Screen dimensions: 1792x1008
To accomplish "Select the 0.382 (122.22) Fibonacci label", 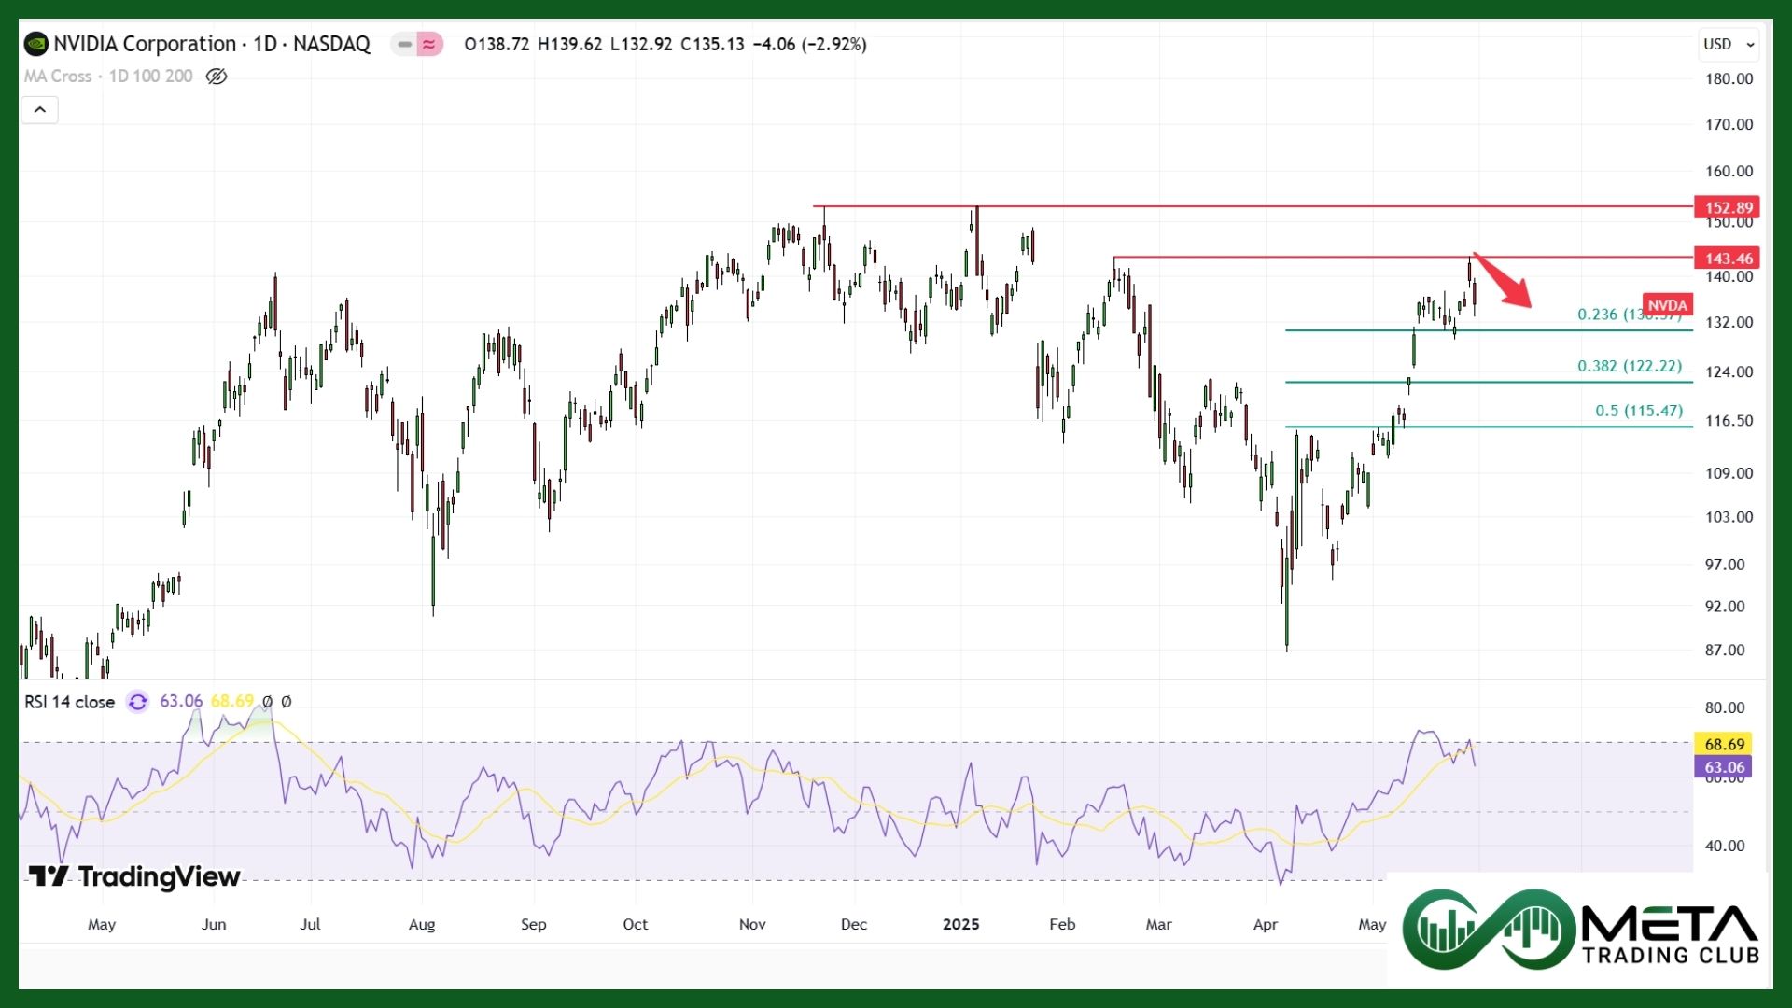I will click(x=1630, y=366).
